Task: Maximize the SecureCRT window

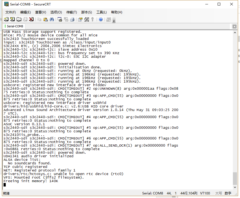Action: (x=219, y=4)
